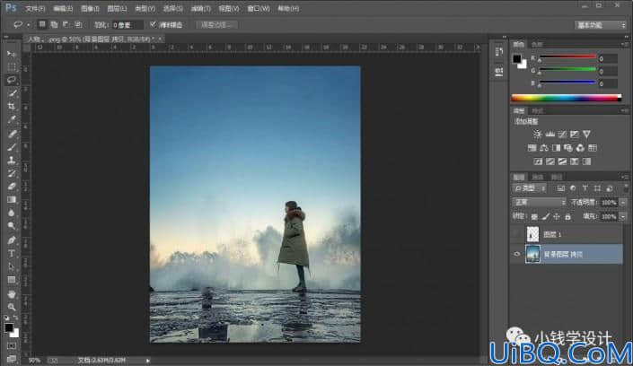Add a Photo Filter adjustment

point(568,148)
